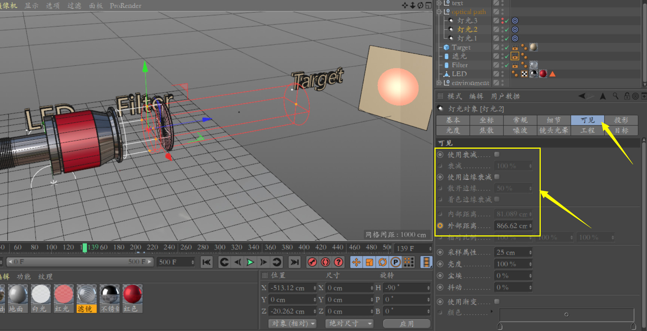Toggle Position keyframe recording icon
This screenshot has height=331, width=647.
(x=356, y=262)
